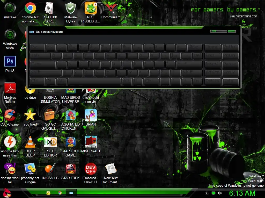Image resolution: width=265 pixels, height=198 pixels.
Task: Select the 'Communism' desktop icon
Action: click(111, 10)
